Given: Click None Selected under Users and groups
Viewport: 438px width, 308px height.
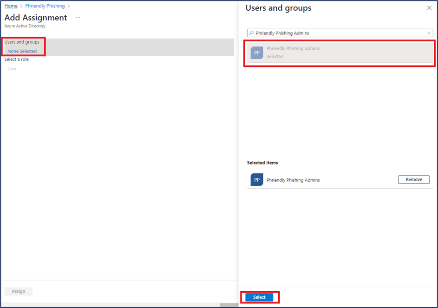Looking at the screenshot, I should (22, 51).
